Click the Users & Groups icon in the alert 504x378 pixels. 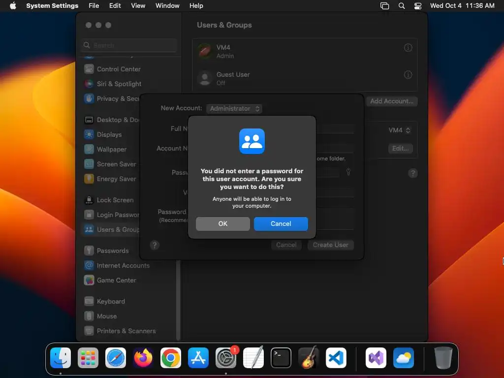pos(252,141)
